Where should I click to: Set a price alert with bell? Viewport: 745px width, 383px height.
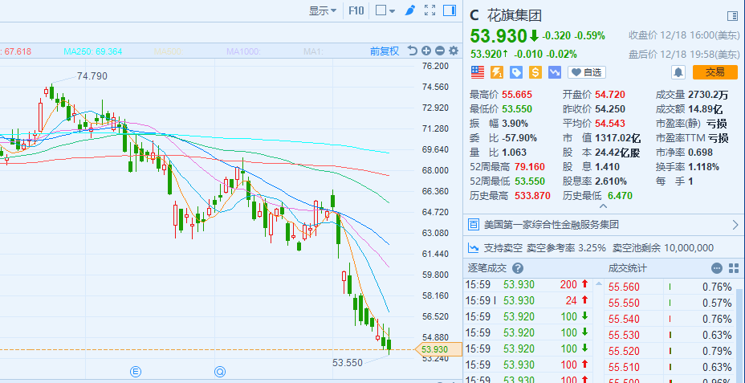pos(678,72)
